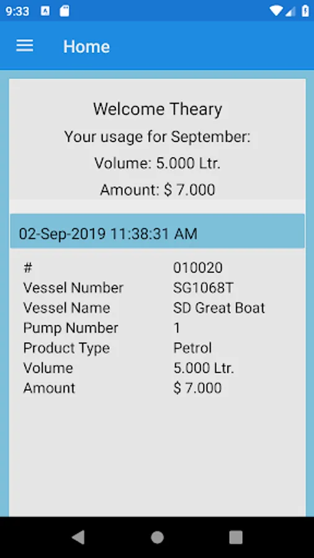Screen dimensions: 314x558
Task: Tap the SD card notification icon
Action: point(64,11)
